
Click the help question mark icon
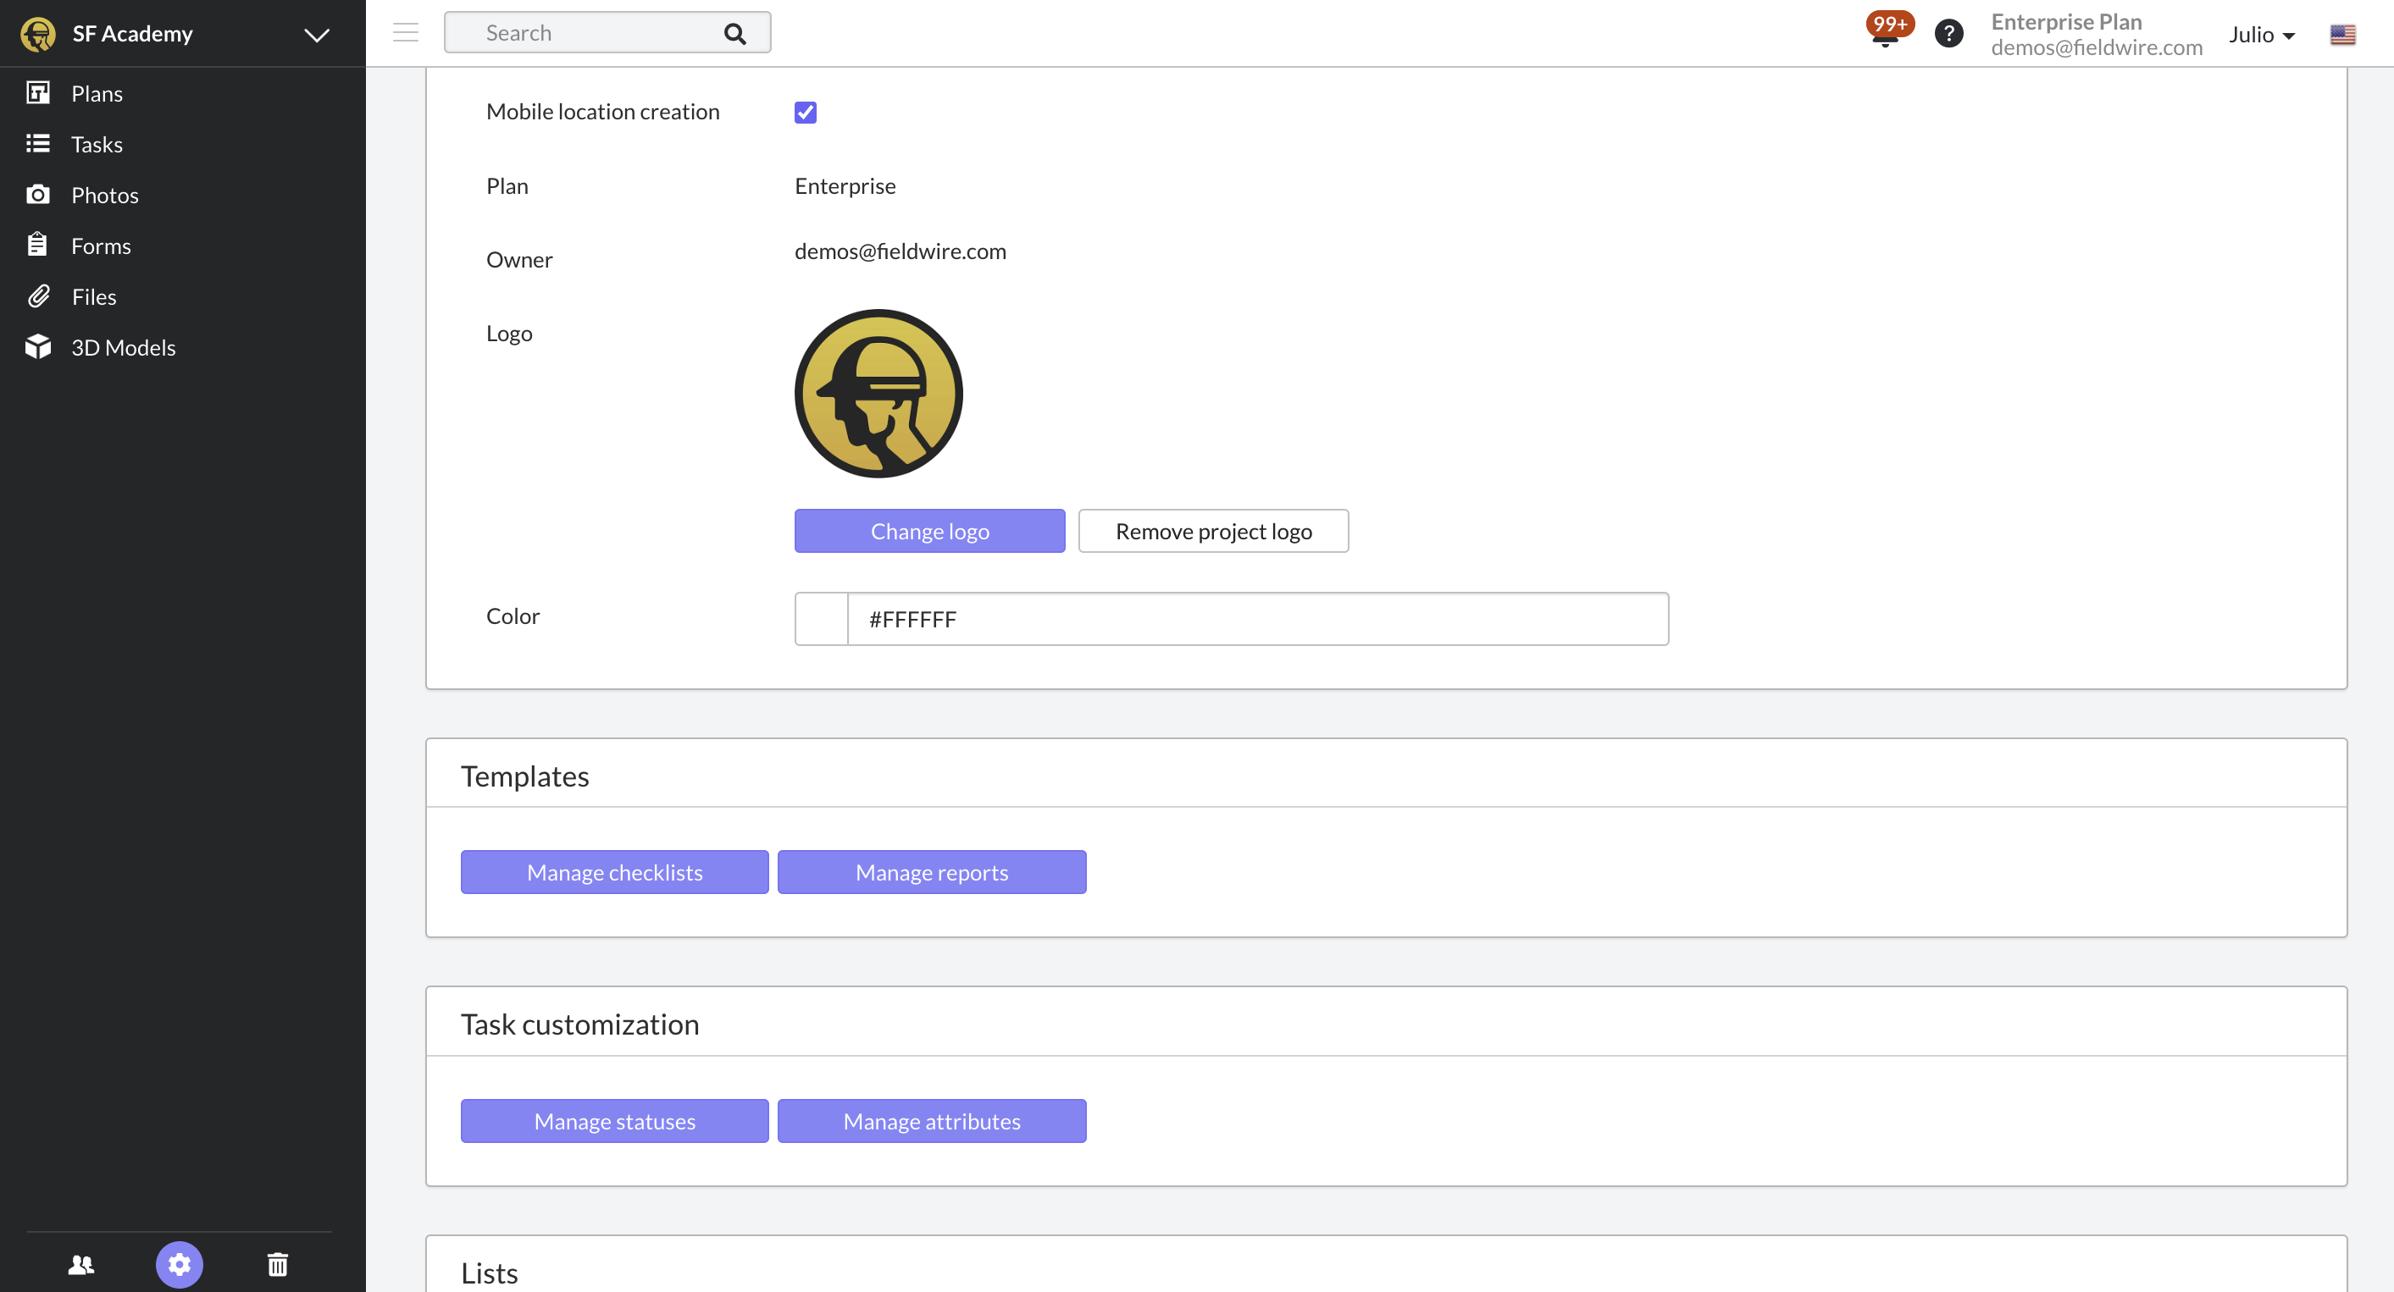[x=1949, y=33]
